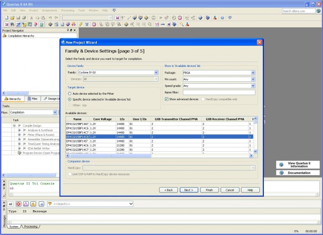Screen dimensions: 323x235
Task: Expand the Analysis & Synthesis task
Action: (x=19, y=130)
